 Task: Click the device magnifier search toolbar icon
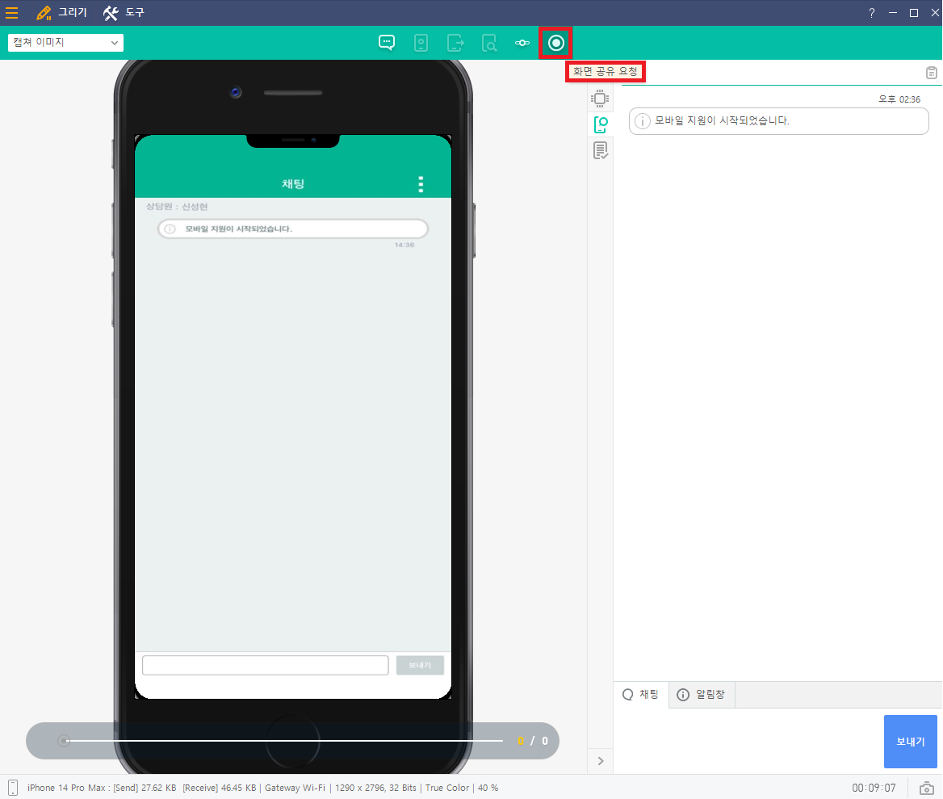[x=489, y=43]
